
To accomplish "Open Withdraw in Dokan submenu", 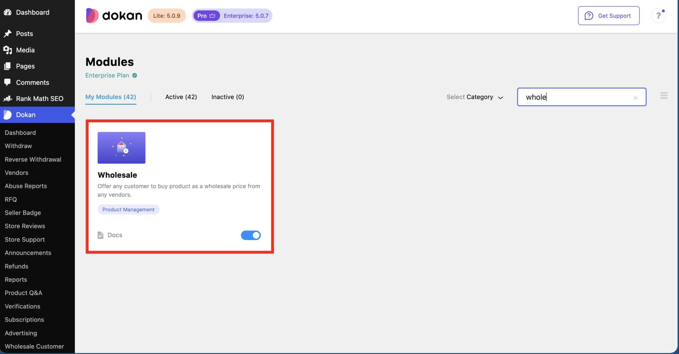I will [x=18, y=146].
